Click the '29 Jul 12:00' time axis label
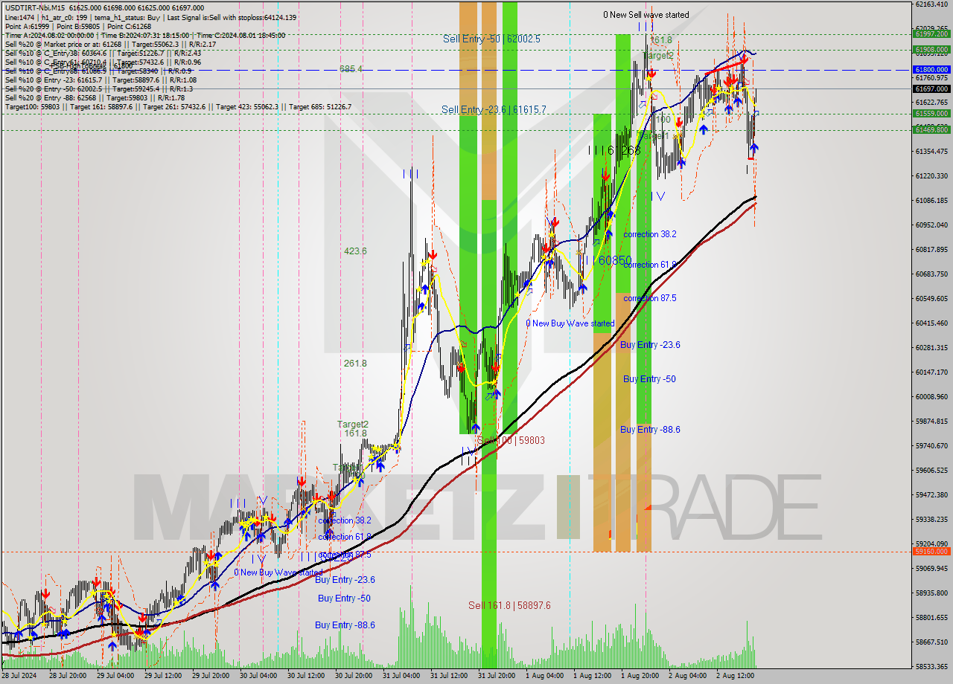 click(x=162, y=676)
